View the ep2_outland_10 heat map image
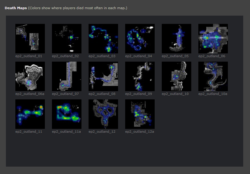Viewport: 250px width, 174px height. (x=177, y=76)
